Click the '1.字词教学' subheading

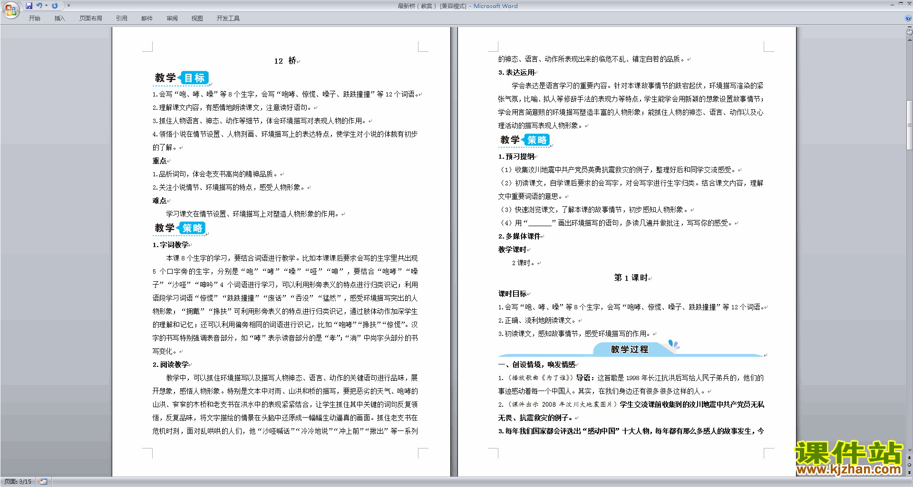(170, 245)
